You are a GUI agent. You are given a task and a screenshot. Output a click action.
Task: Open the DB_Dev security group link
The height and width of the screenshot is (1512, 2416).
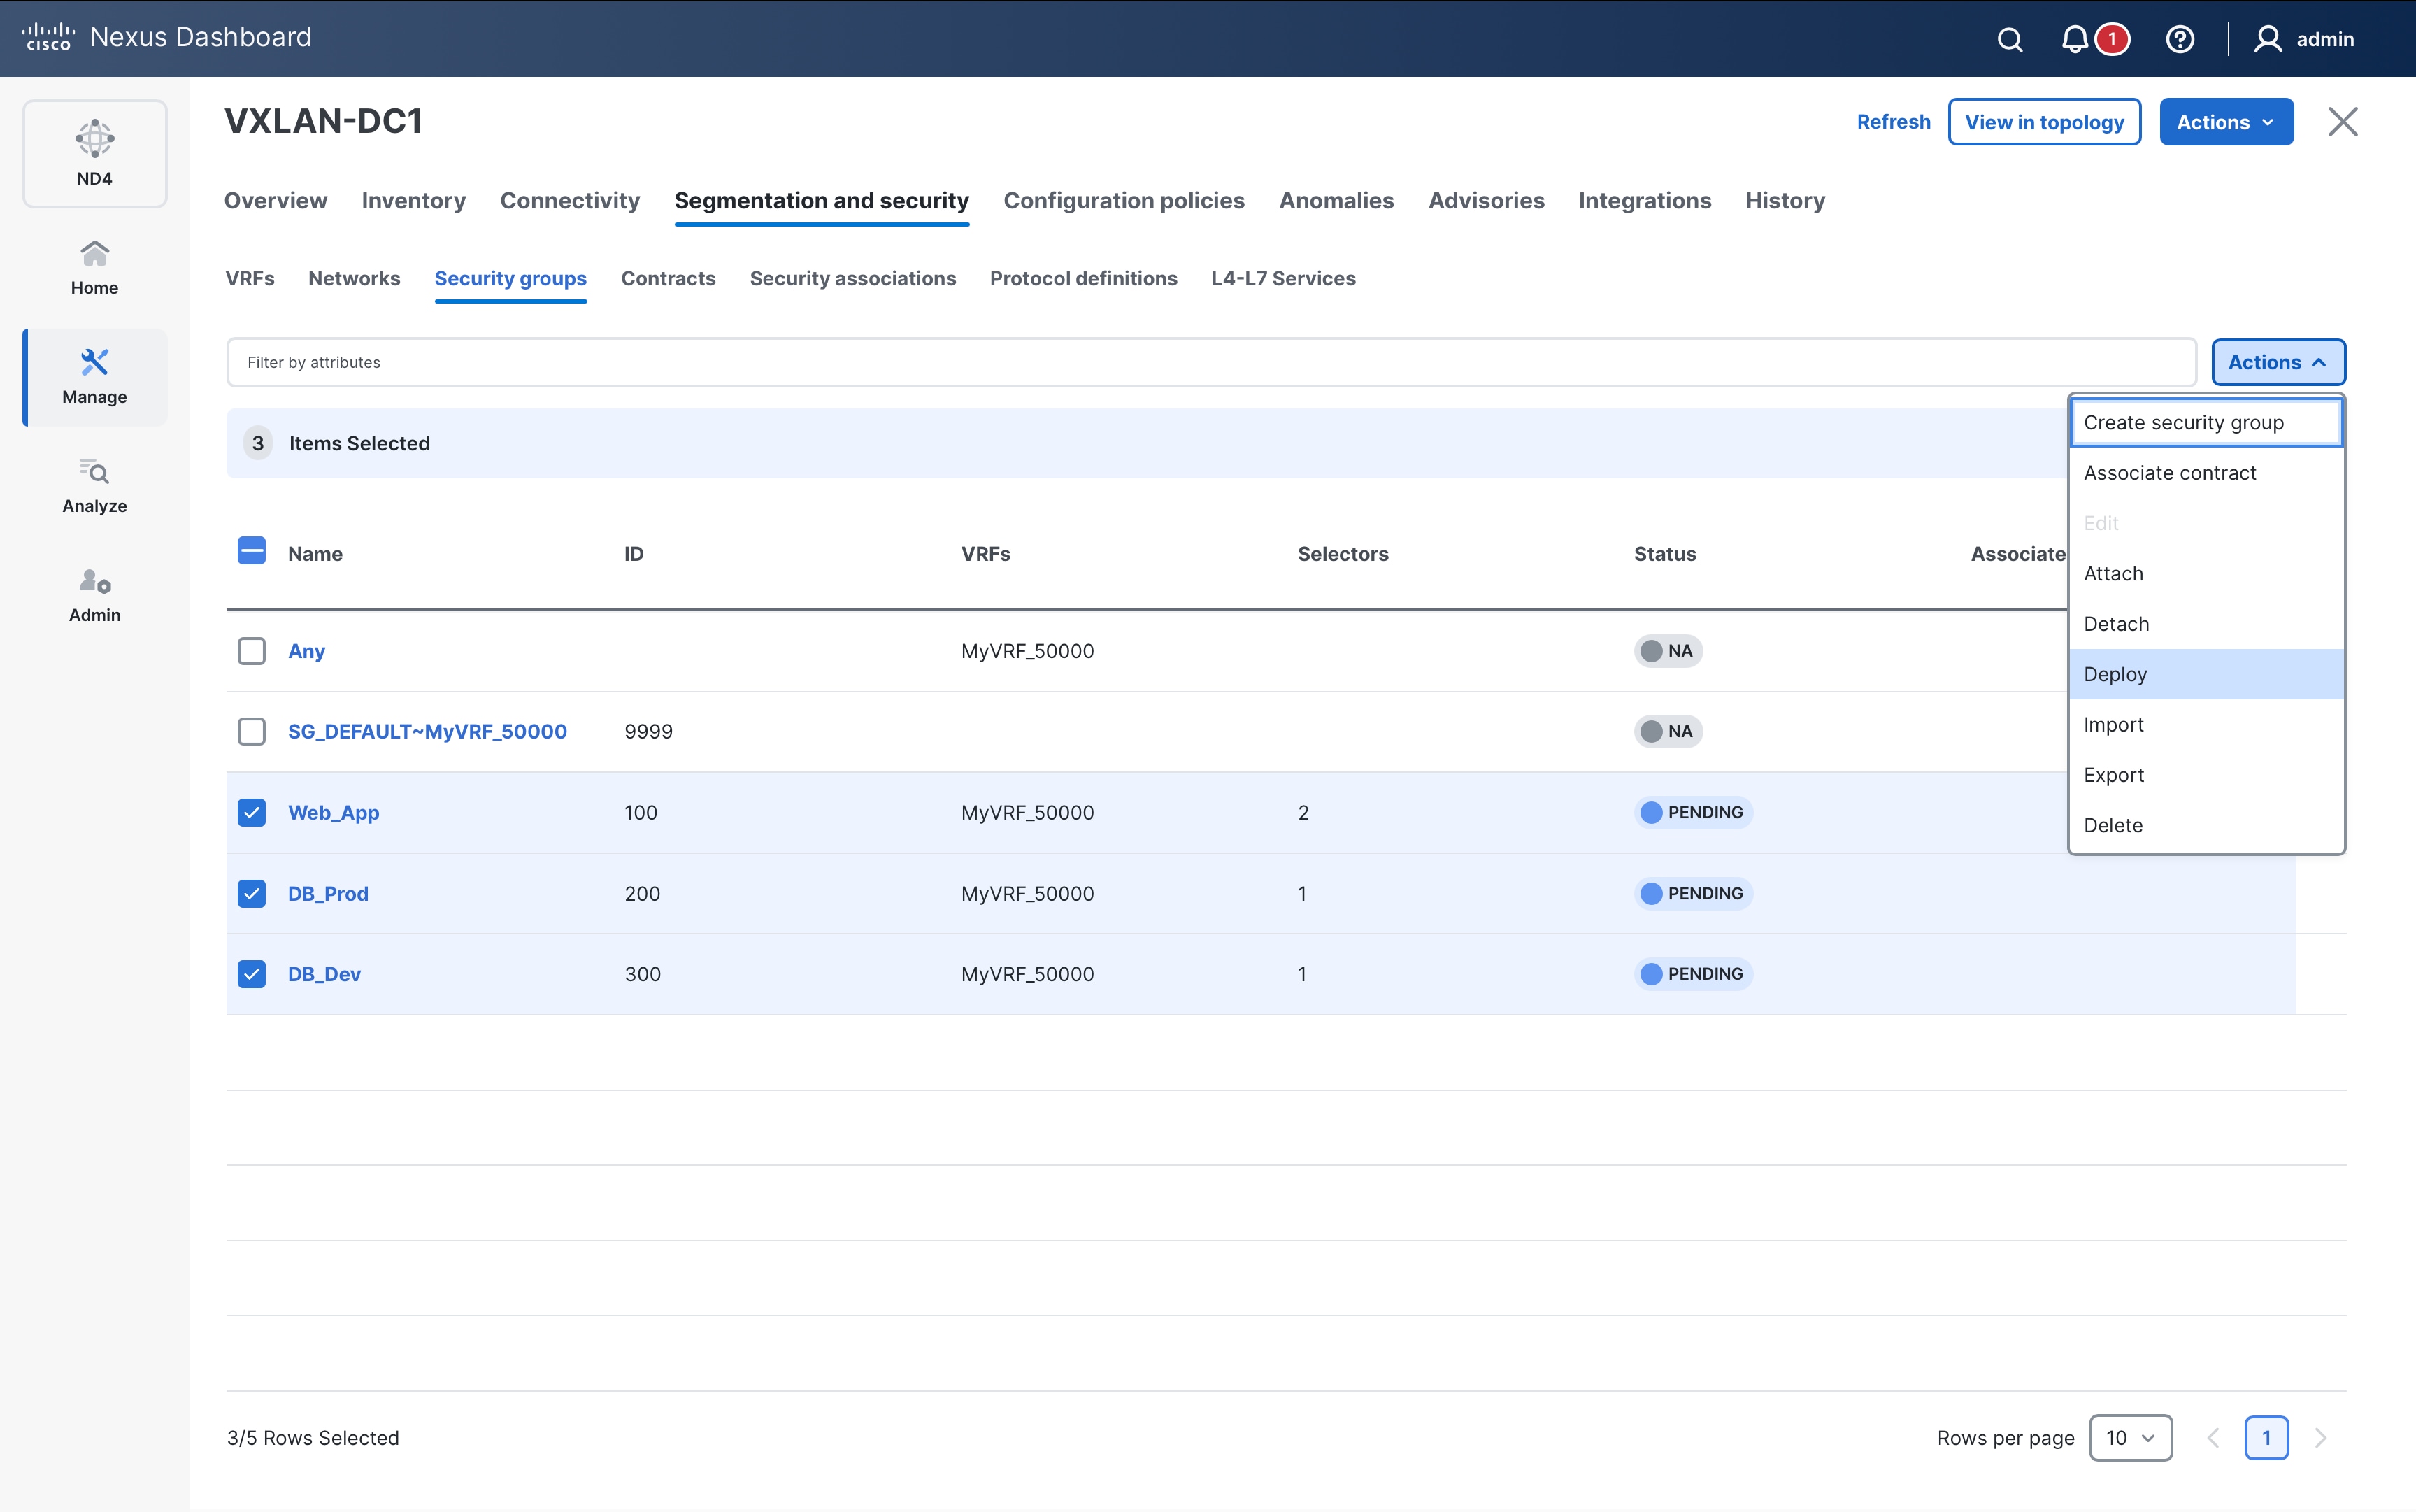[x=324, y=974]
